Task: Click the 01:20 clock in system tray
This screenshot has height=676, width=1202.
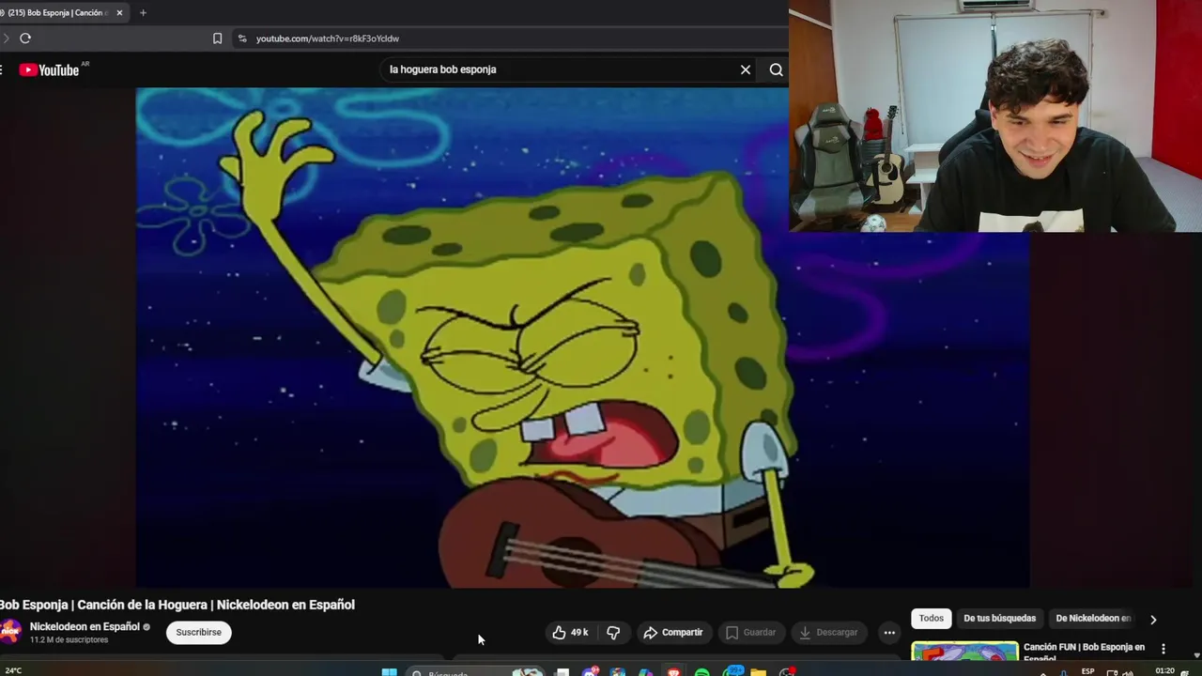Action: coord(1164,671)
